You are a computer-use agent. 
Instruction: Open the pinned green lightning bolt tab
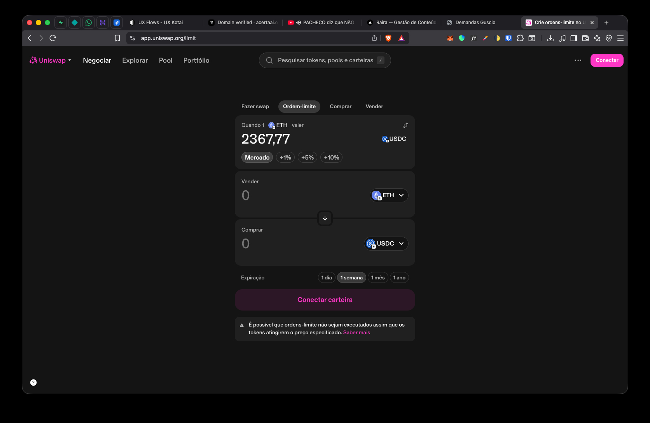[61, 23]
